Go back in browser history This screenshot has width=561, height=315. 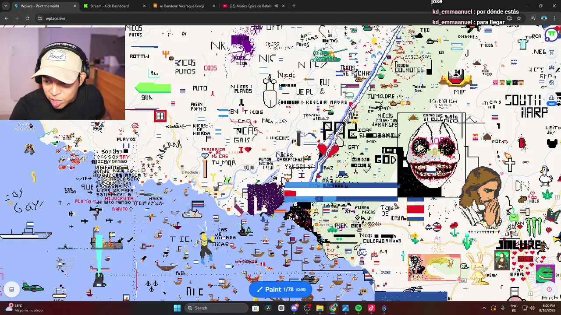pos(6,18)
